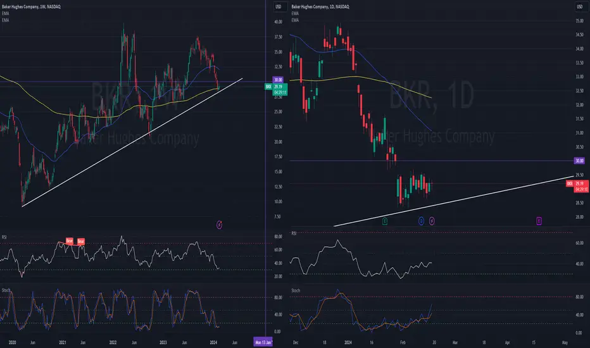Open the USD currency selector on weekly chart
Screen dimensions: 590x348
click(x=279, y=7)
